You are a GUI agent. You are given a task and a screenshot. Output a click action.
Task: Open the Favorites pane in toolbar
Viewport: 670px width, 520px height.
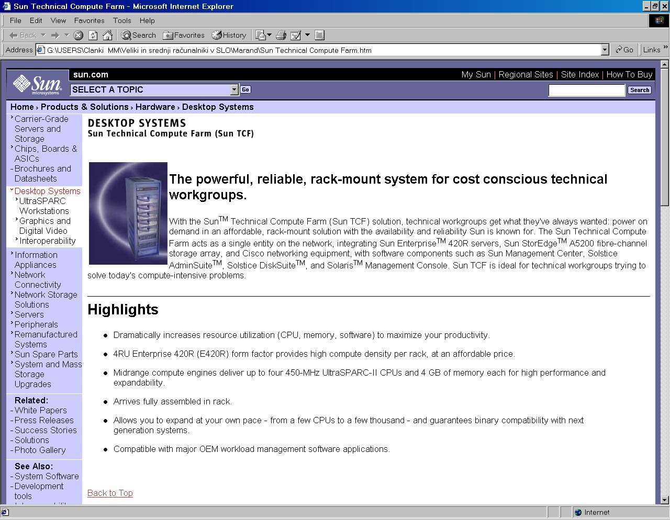[x=184, y=35]
